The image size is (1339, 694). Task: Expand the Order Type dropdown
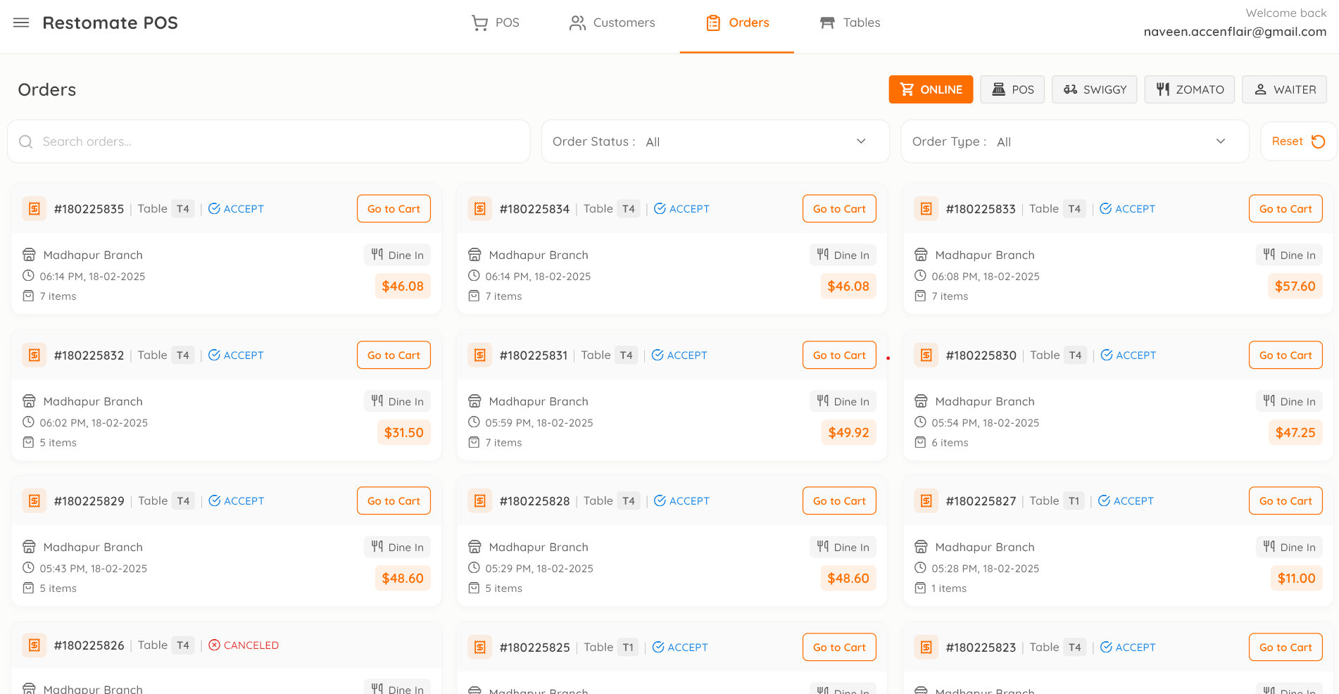pos(1075,141)
